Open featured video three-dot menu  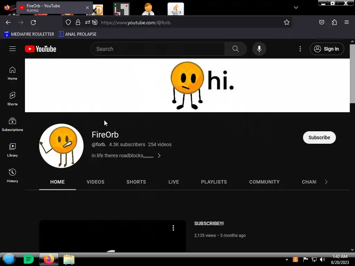point(173,228)
